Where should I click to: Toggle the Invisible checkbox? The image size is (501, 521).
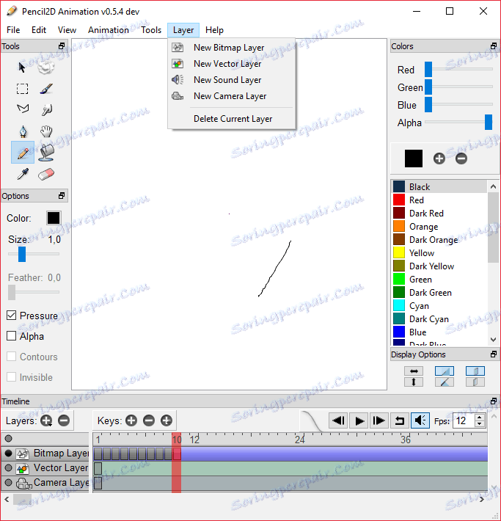point(11,377)
